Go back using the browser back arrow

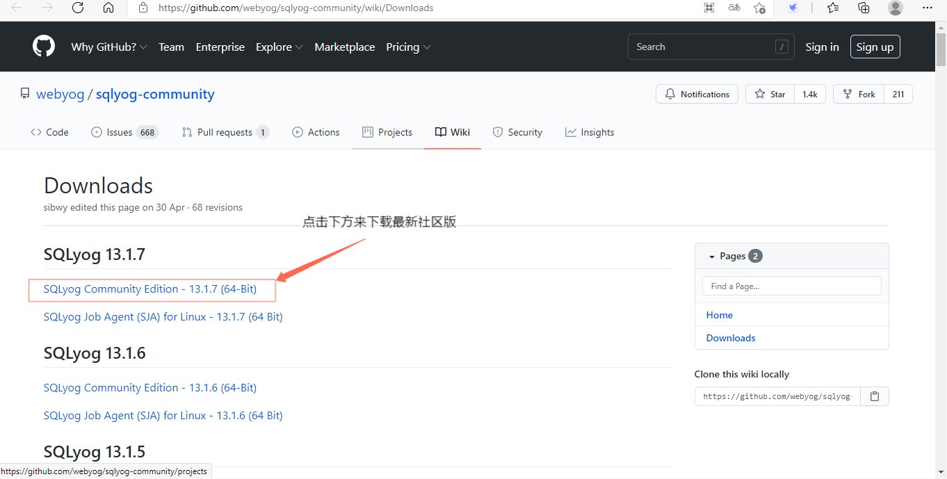point(17,8)
